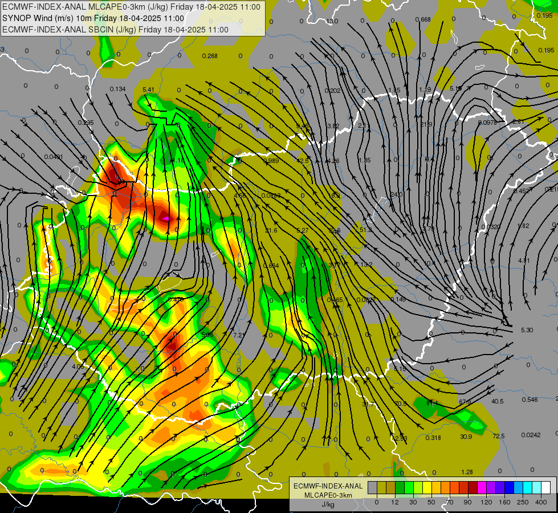
Task: Click the map value '51.2'
Action: click(366, 230)
